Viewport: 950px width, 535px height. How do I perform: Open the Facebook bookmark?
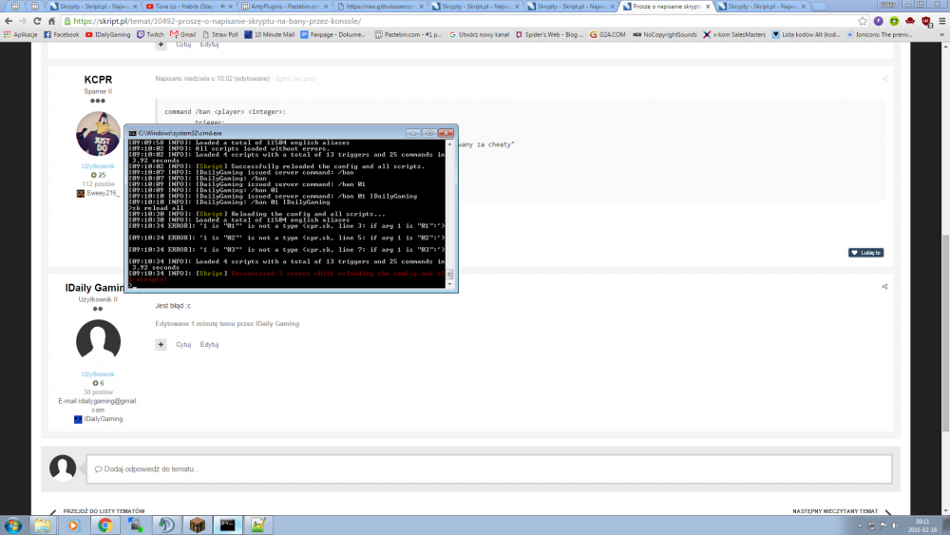(x=61, y=34)
